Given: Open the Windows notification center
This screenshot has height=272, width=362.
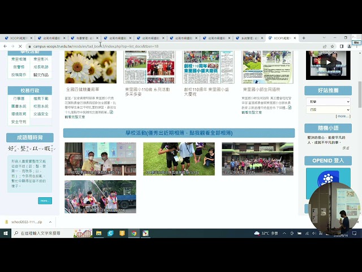Looking at the screenshot, I should pyautogui.click(x=355, y=233).
